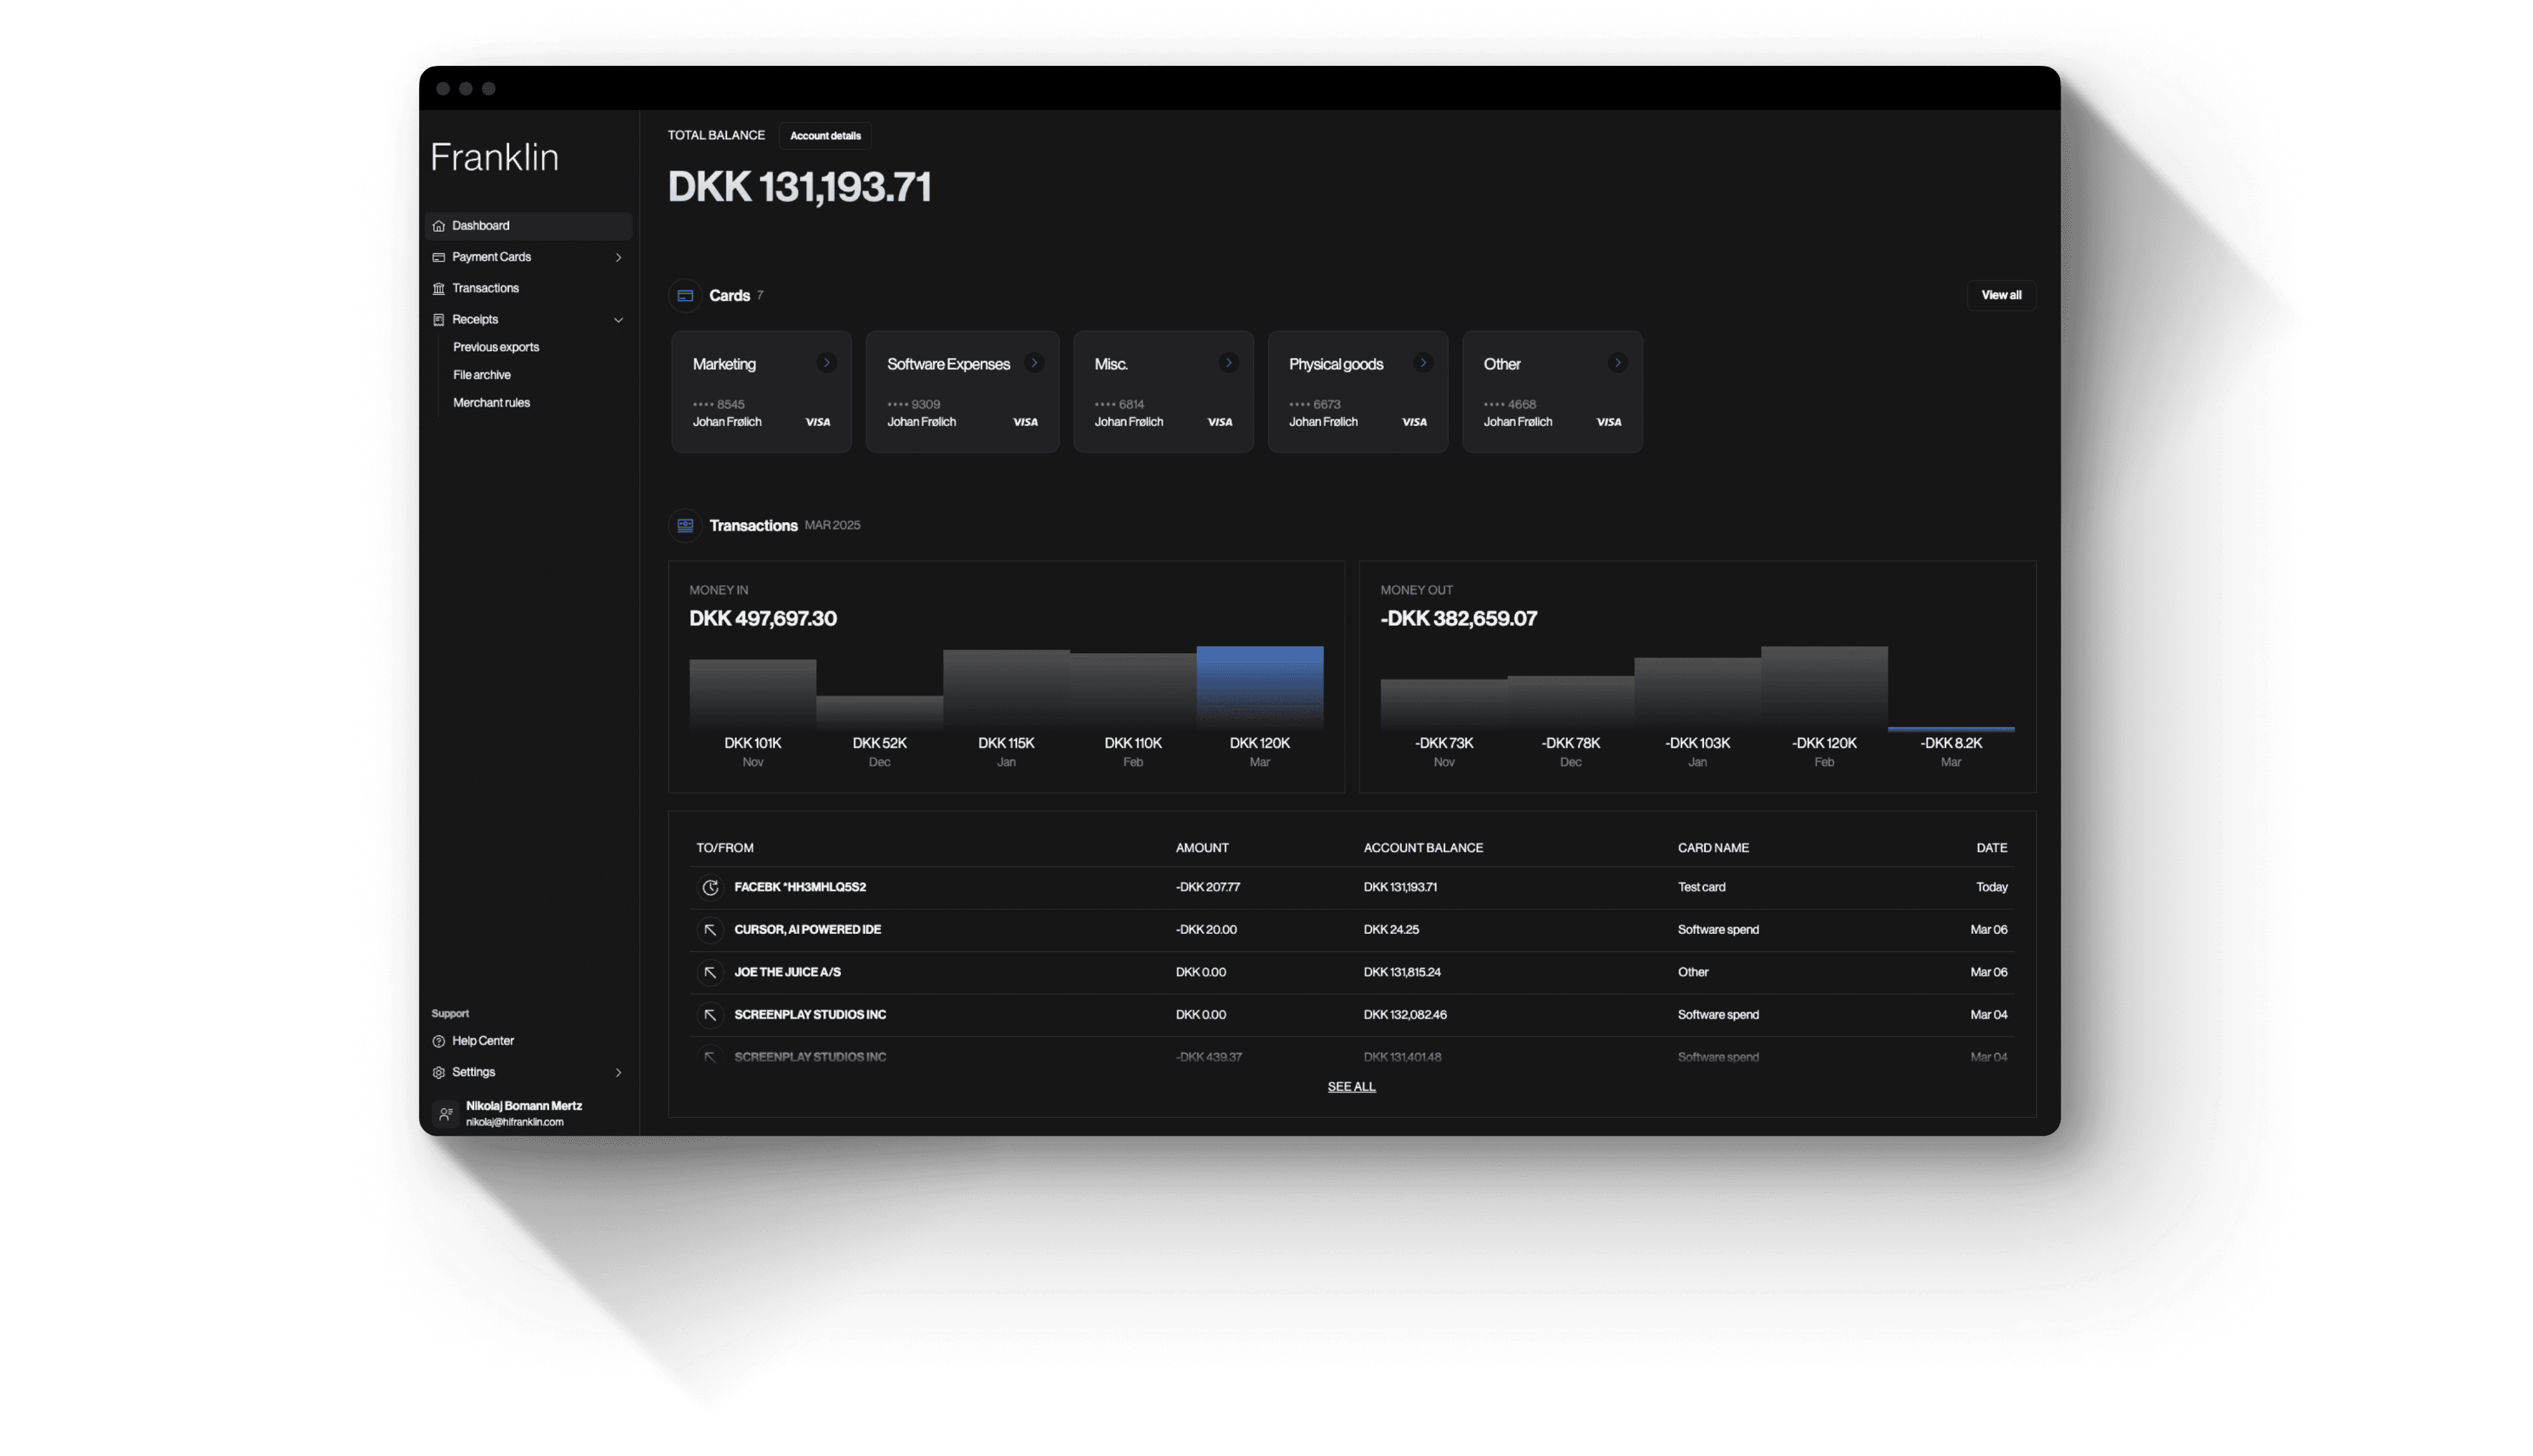Click the Transactions bank icon in sidebar
The width and height of the screenshot is (2533, 1456).
point(438,289)
